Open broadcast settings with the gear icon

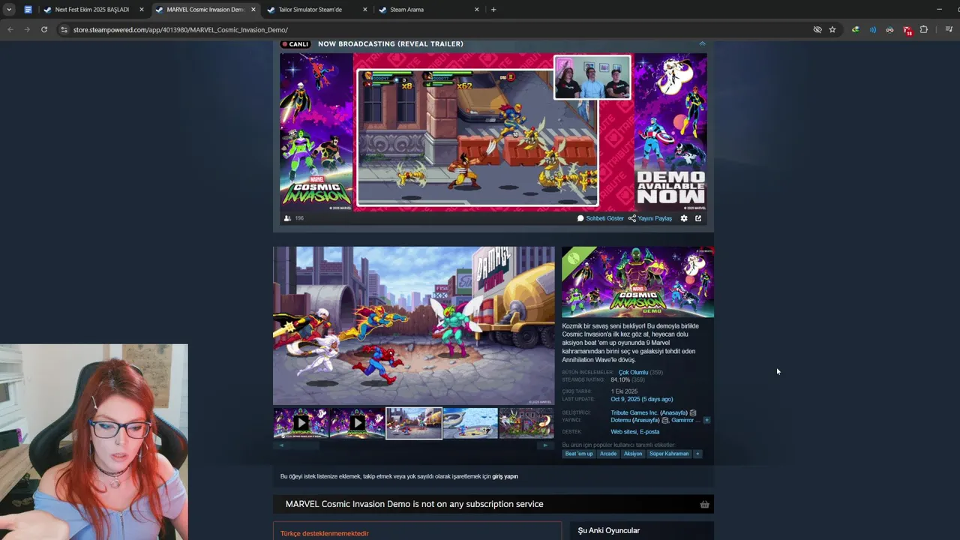(x=684, y=218)
